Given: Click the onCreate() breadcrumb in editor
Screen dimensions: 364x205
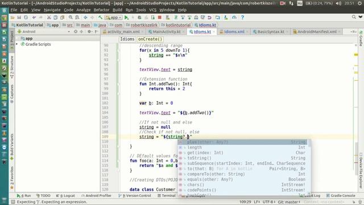Looking at the screenshot, I should (150, 39).
